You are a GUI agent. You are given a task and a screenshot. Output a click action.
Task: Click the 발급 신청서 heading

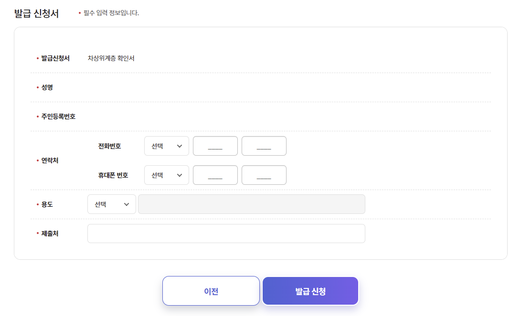37,14
